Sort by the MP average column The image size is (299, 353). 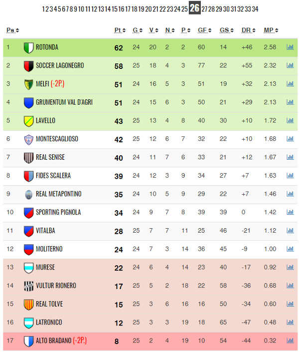[x=271, y=30]
